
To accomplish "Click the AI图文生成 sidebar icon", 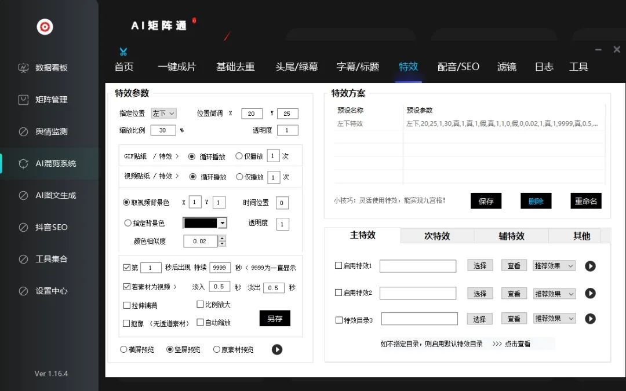I will click(24, 196).
